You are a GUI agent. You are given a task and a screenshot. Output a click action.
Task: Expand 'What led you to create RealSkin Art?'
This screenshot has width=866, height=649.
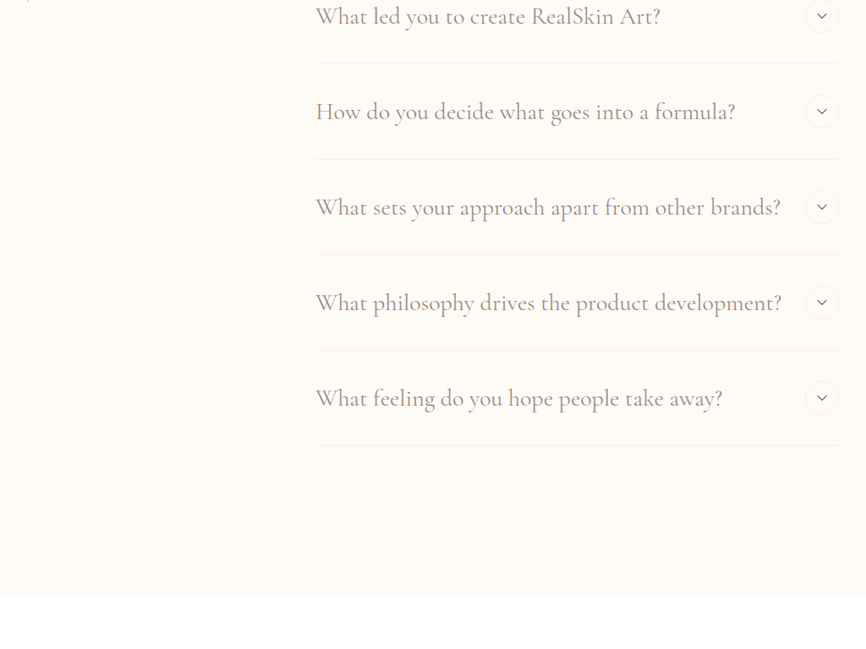(488, 17)
